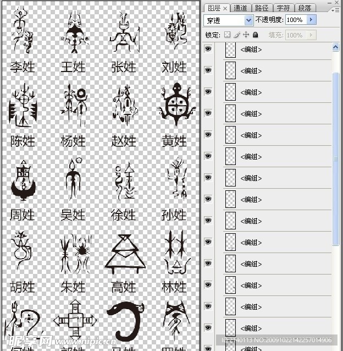
Task: Click the 杨姓 caption
Action: coord(73,141)
